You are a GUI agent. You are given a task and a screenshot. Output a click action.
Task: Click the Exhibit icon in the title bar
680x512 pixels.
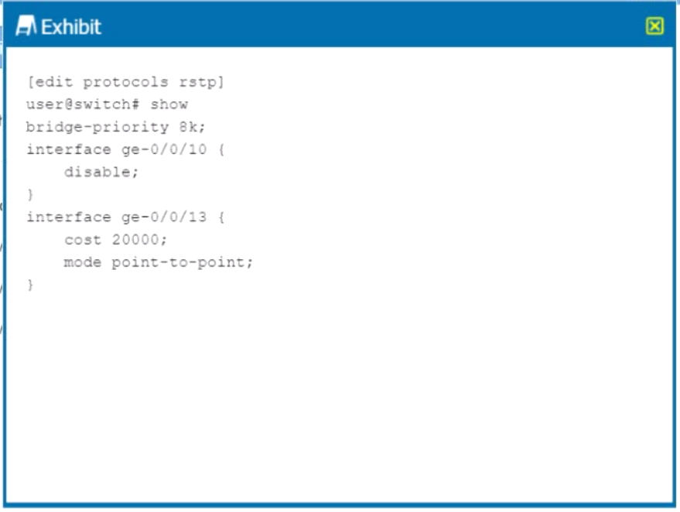pos(26,26)
